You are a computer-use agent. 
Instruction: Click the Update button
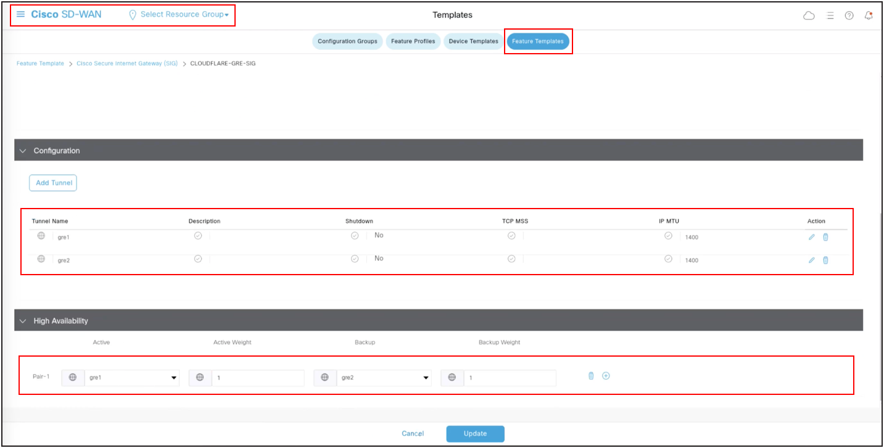pyautogui.click(x=475, y=434)
